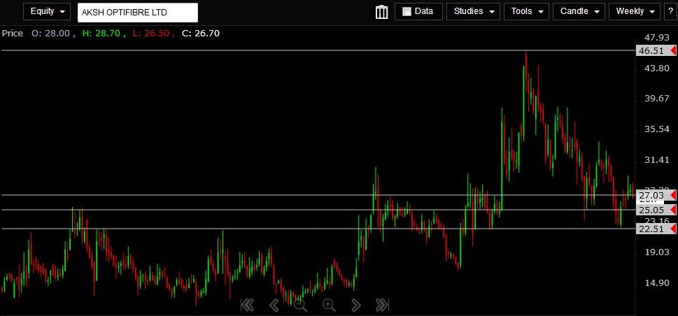
Task: Click the column-shaped bank icon in toolbar
Action: [x=381, y=12]
